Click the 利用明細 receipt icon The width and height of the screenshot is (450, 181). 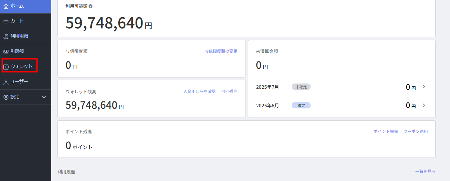pos(6,36)
